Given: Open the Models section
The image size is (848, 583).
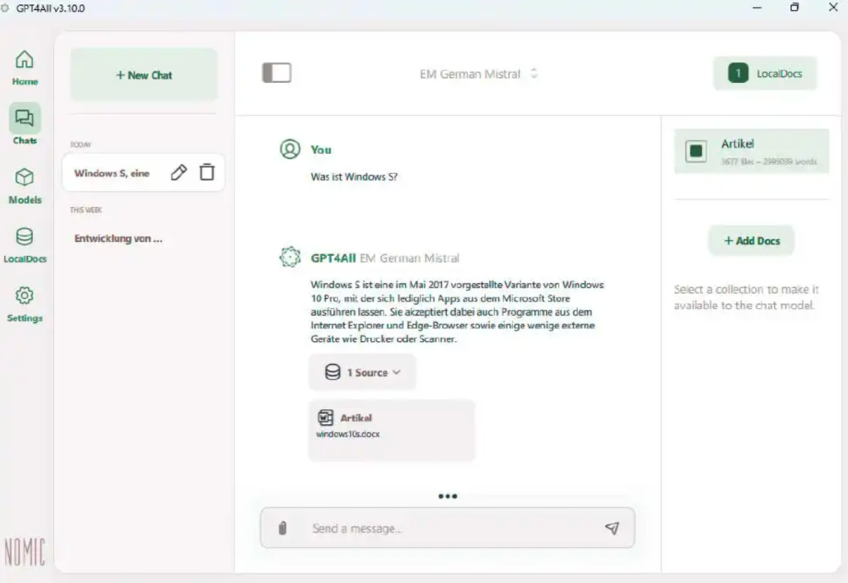Looking at the screenshot, I should pos(25,185).
